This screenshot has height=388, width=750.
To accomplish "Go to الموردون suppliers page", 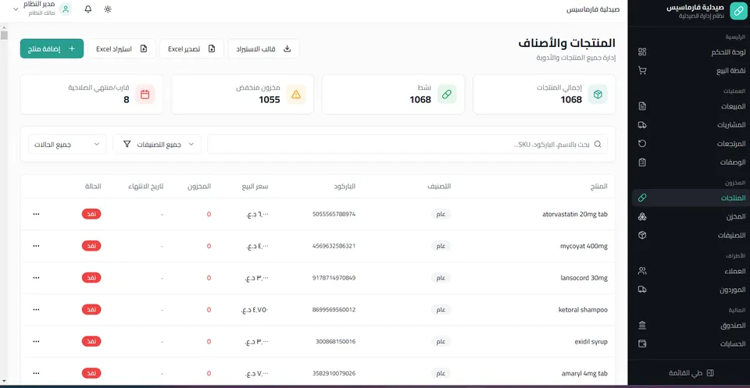I will click(x=690, y=290).
